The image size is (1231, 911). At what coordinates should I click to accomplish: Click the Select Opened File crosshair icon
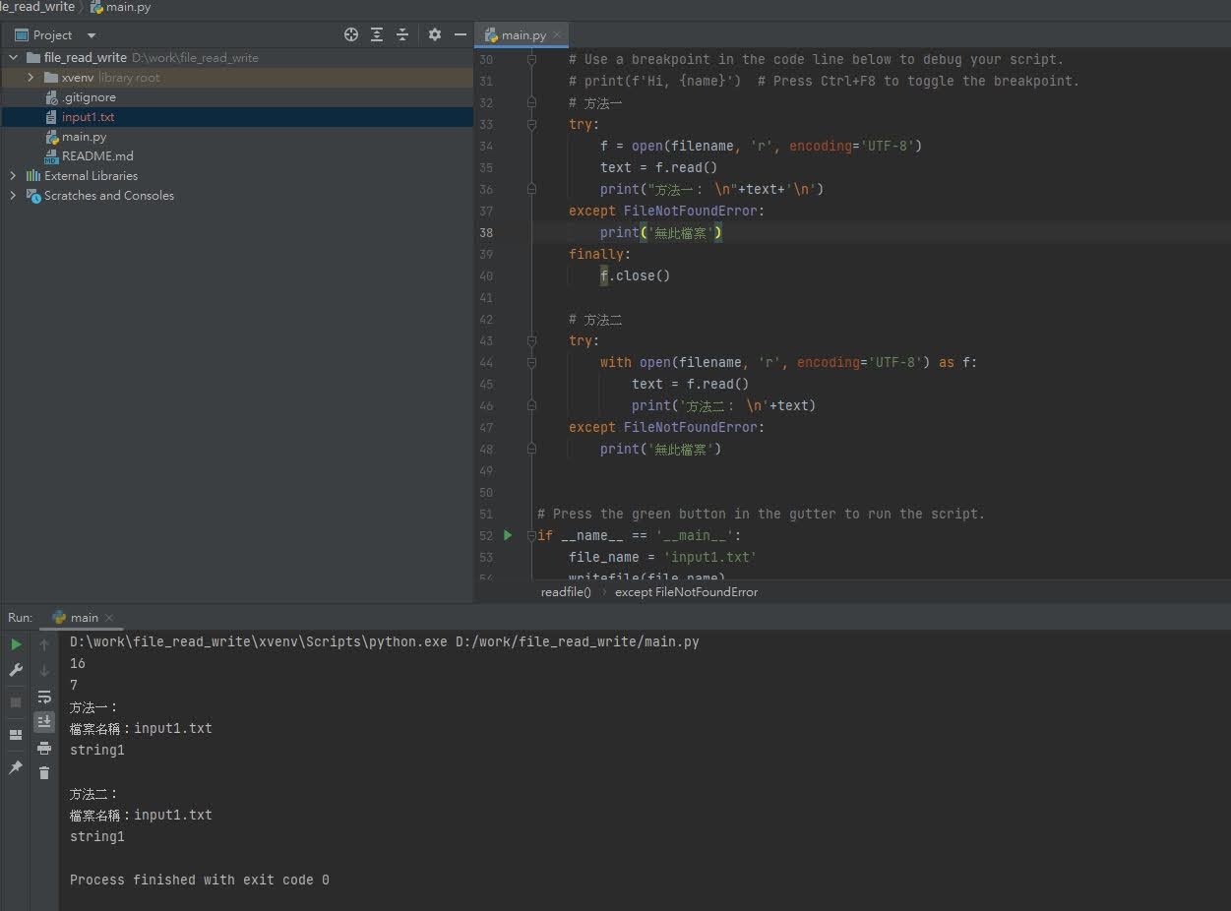point(351,34)
